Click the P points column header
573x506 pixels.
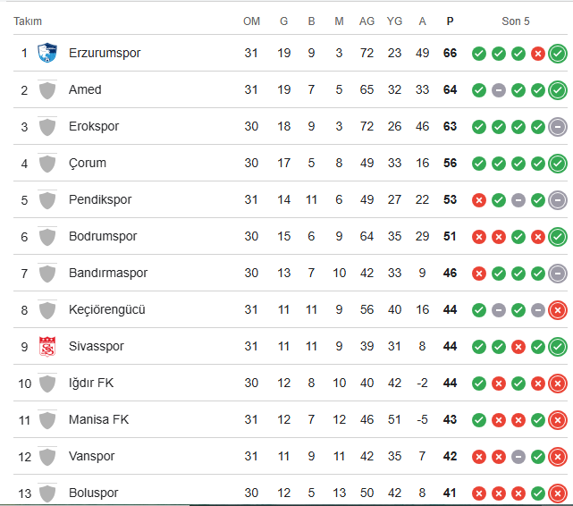click(450, 21)
